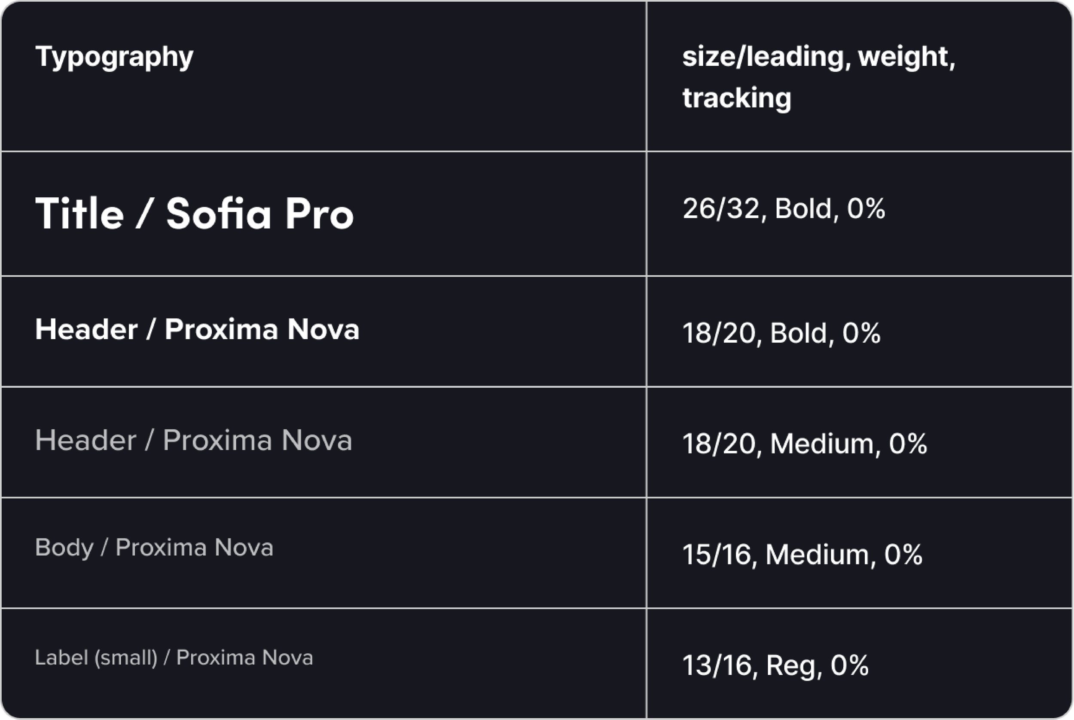
Task: Click the '15/16, Medium, 0%' value
Action: point(802,555)
